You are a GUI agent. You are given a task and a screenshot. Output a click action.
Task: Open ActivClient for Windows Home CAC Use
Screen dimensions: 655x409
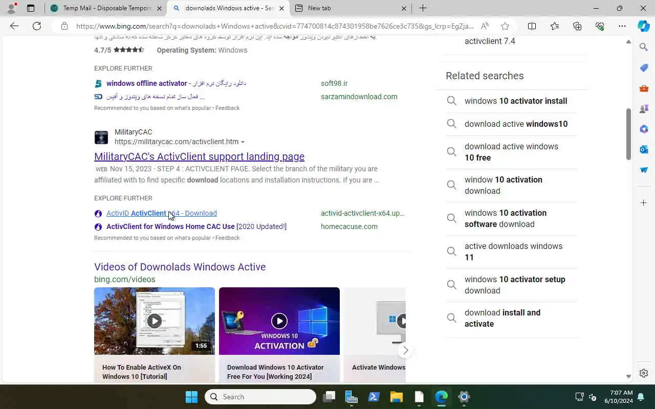(196, 226)
